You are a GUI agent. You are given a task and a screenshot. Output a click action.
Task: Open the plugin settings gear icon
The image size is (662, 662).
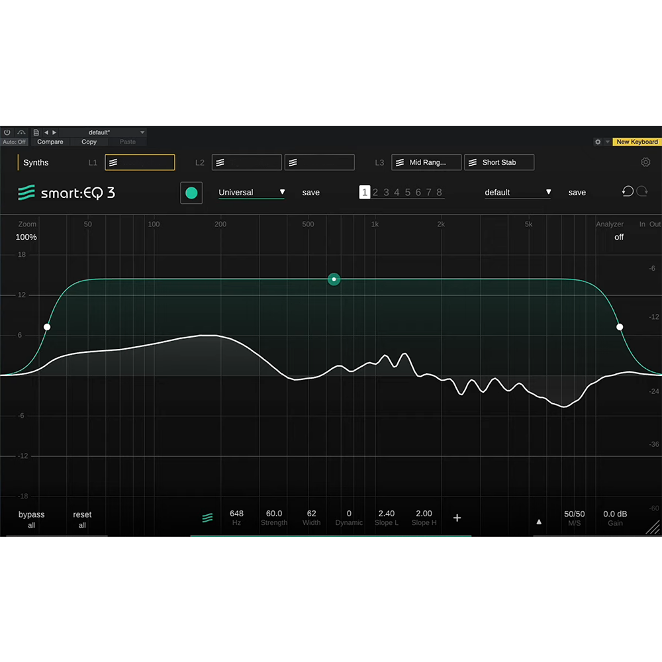645,162
